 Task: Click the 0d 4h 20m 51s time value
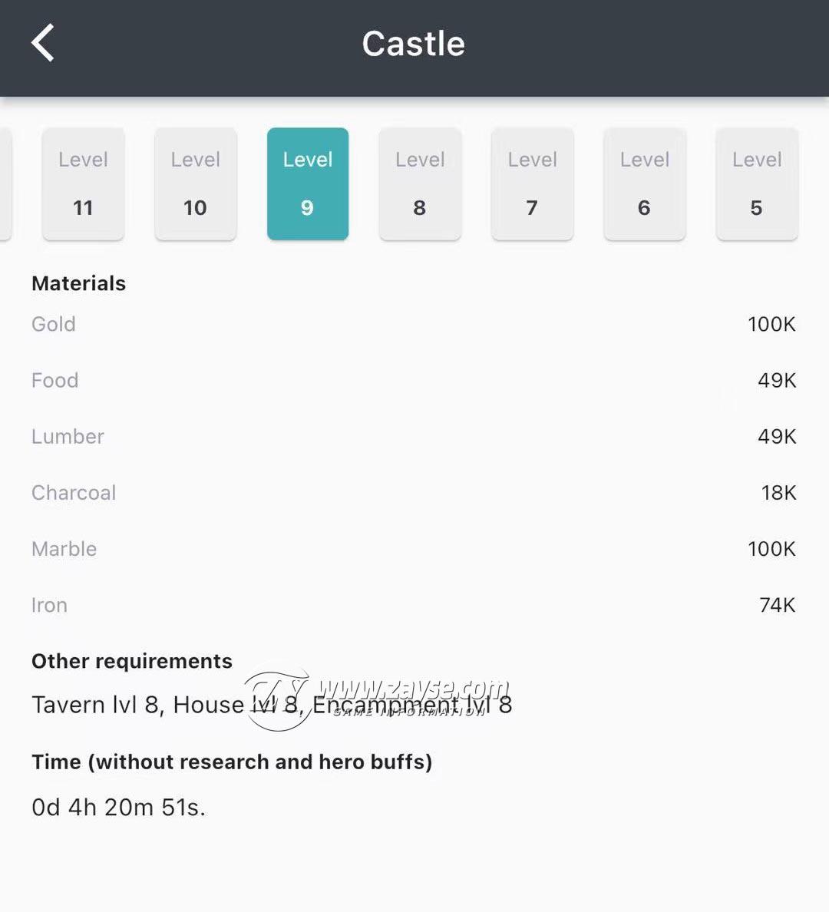point(119,808)
